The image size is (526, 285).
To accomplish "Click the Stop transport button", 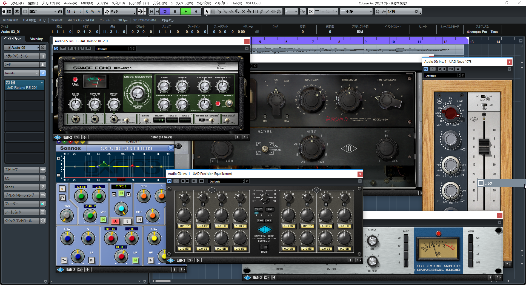I will point(175,12).
